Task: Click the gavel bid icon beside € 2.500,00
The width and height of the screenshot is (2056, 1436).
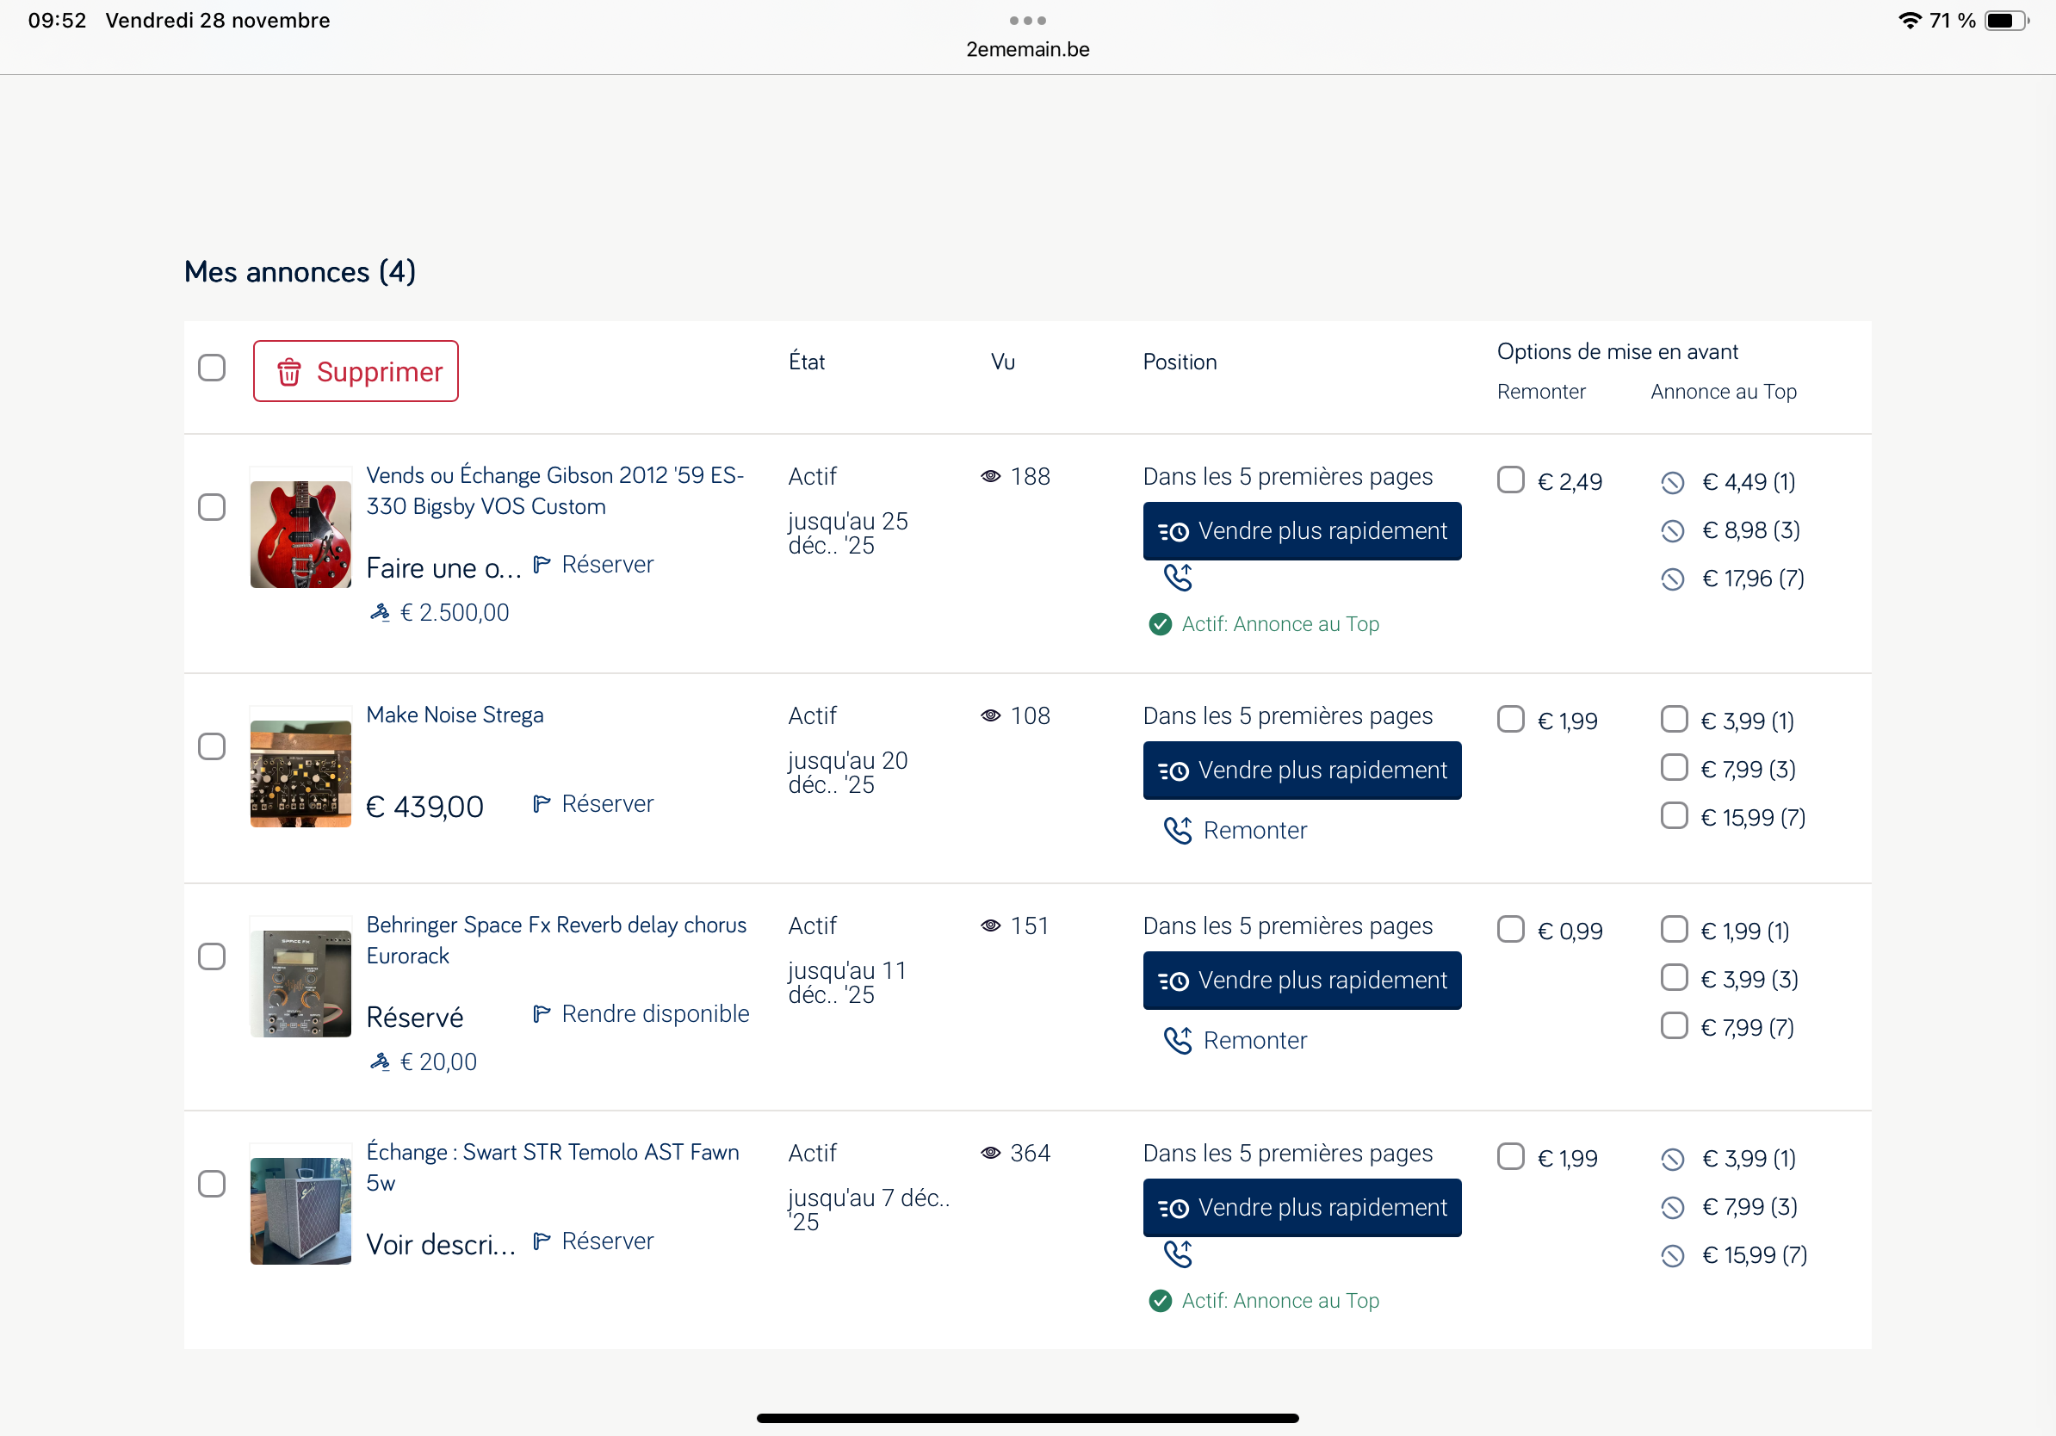Action: [380, 612]
